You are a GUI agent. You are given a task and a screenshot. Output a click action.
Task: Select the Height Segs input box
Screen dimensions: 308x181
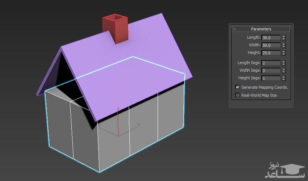point(271,78)
